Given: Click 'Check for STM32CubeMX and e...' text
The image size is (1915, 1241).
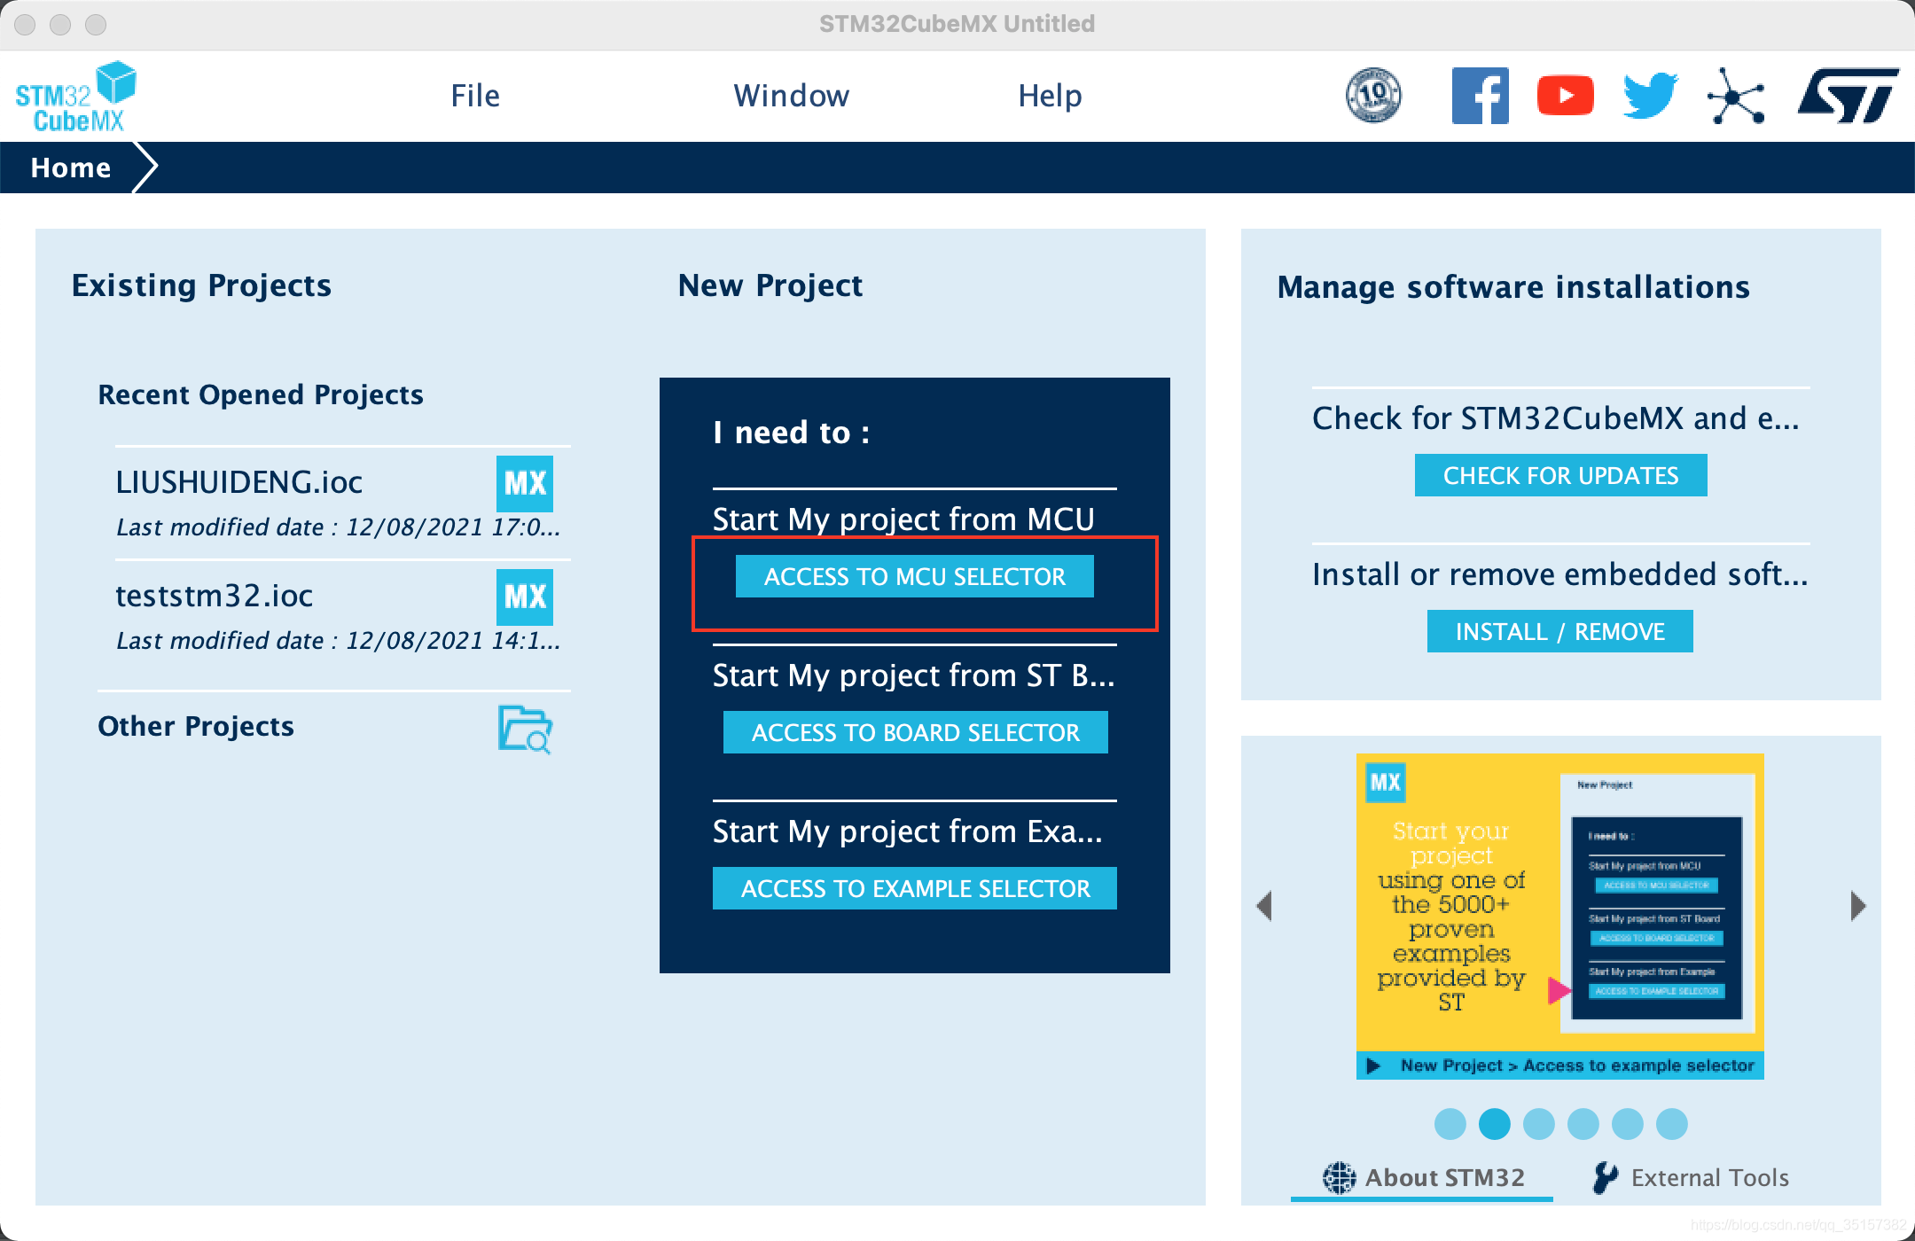Looking at the screenshot, I should pos(1556,418).
